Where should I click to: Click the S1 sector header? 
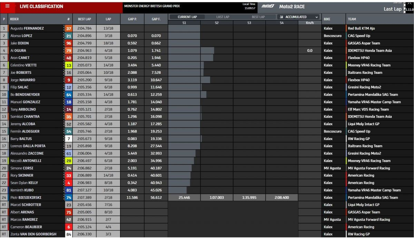point(184,23)
